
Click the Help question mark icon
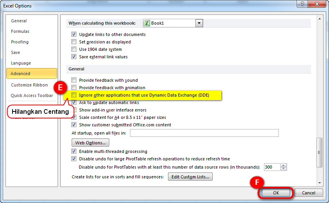pyautogui.click(x=302, y=5)
